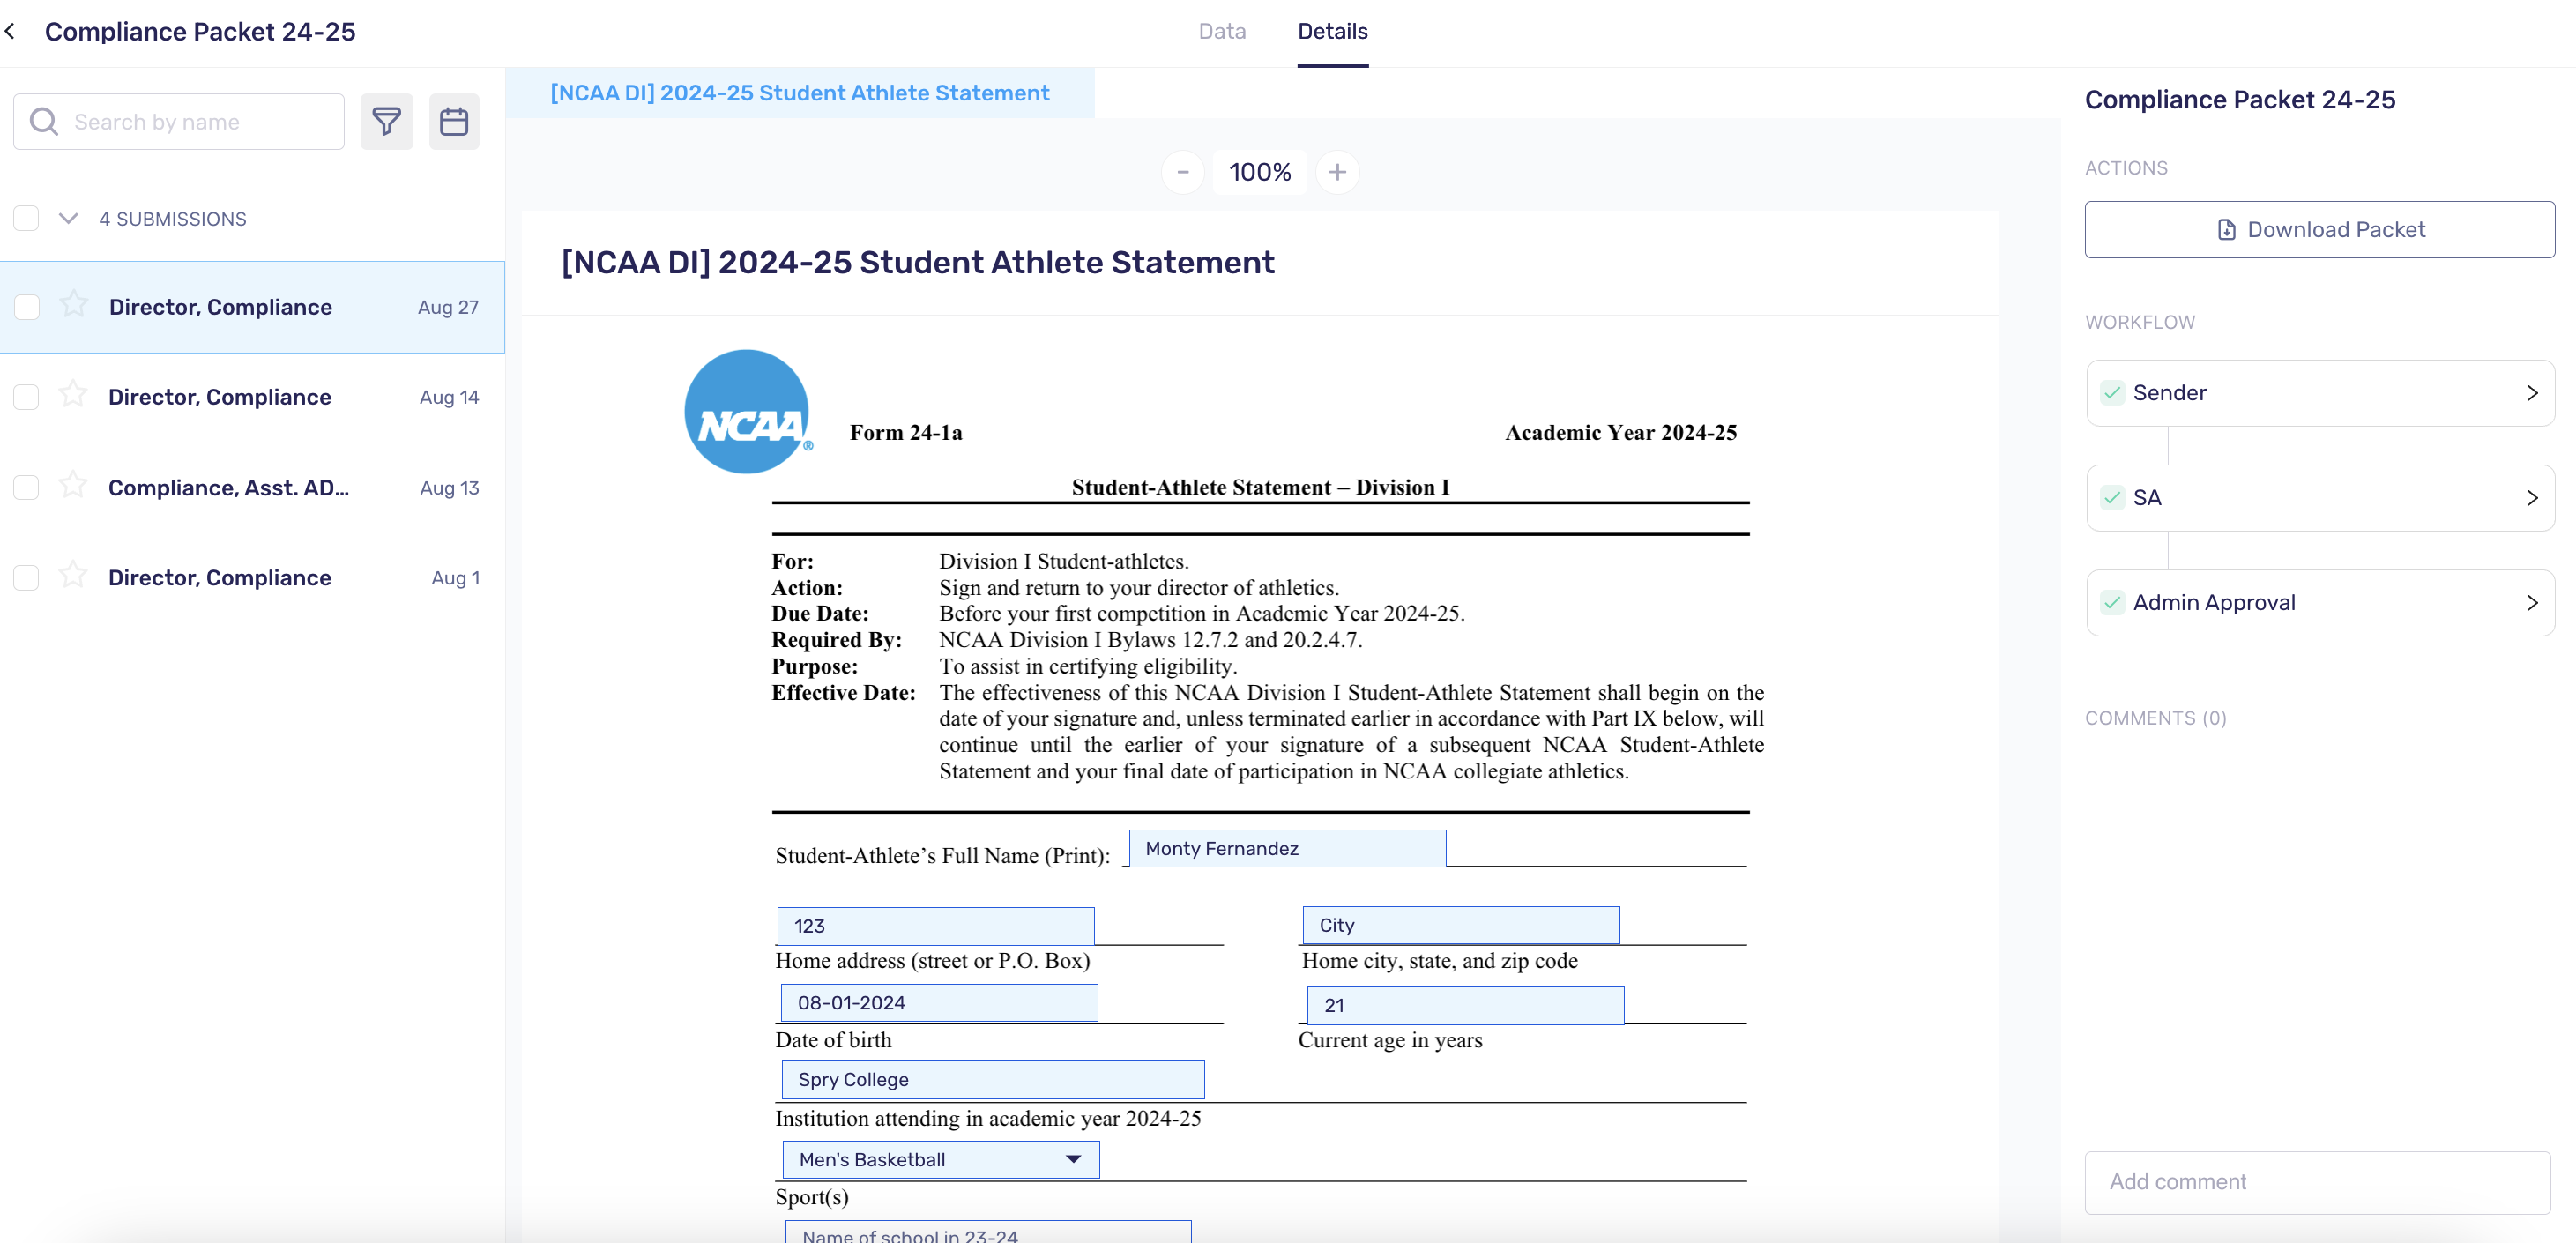Click the Form 24-1a label

point(906,432)
